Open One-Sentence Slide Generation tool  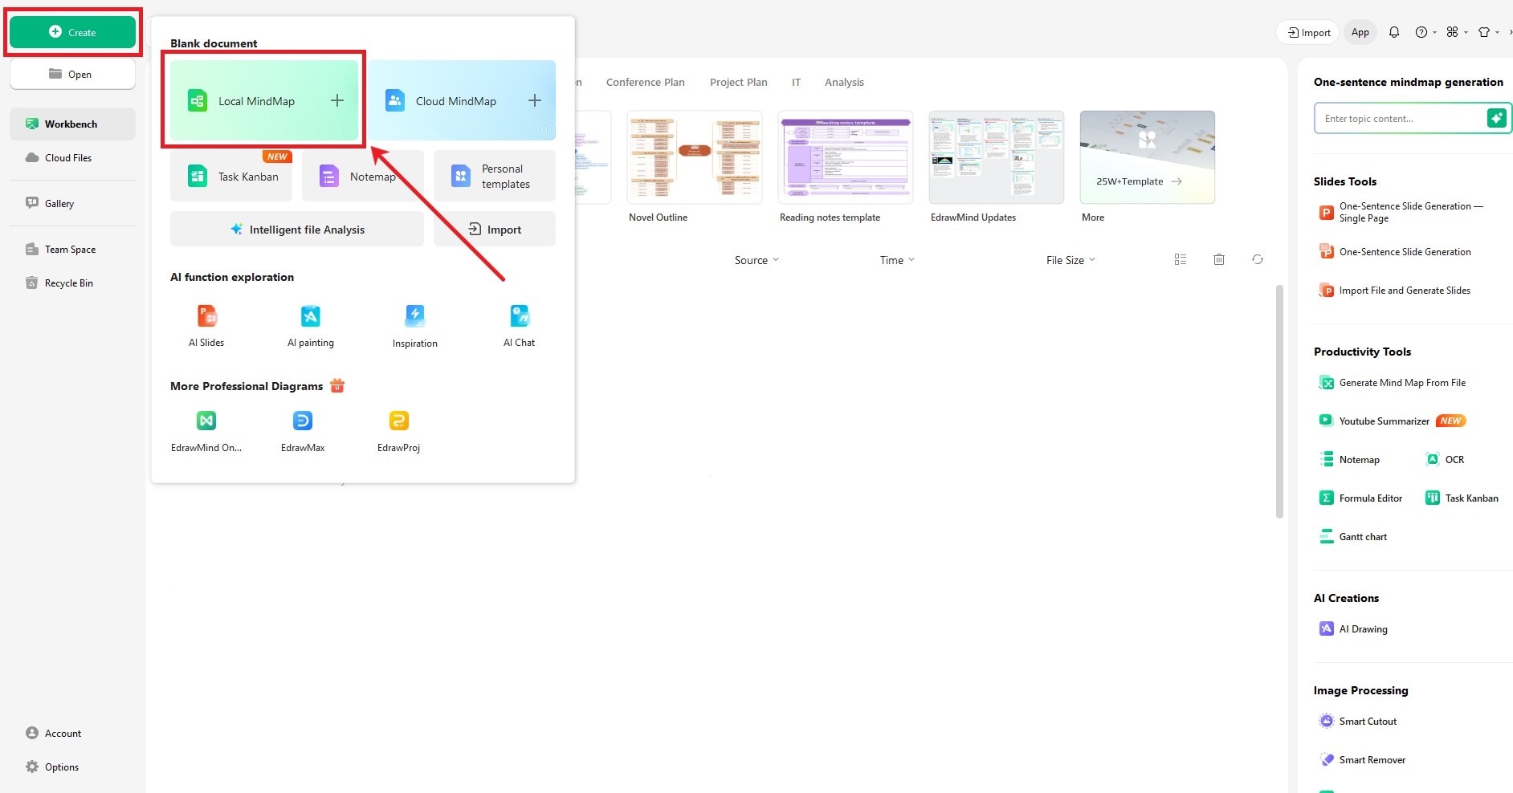coord(1395,251)
